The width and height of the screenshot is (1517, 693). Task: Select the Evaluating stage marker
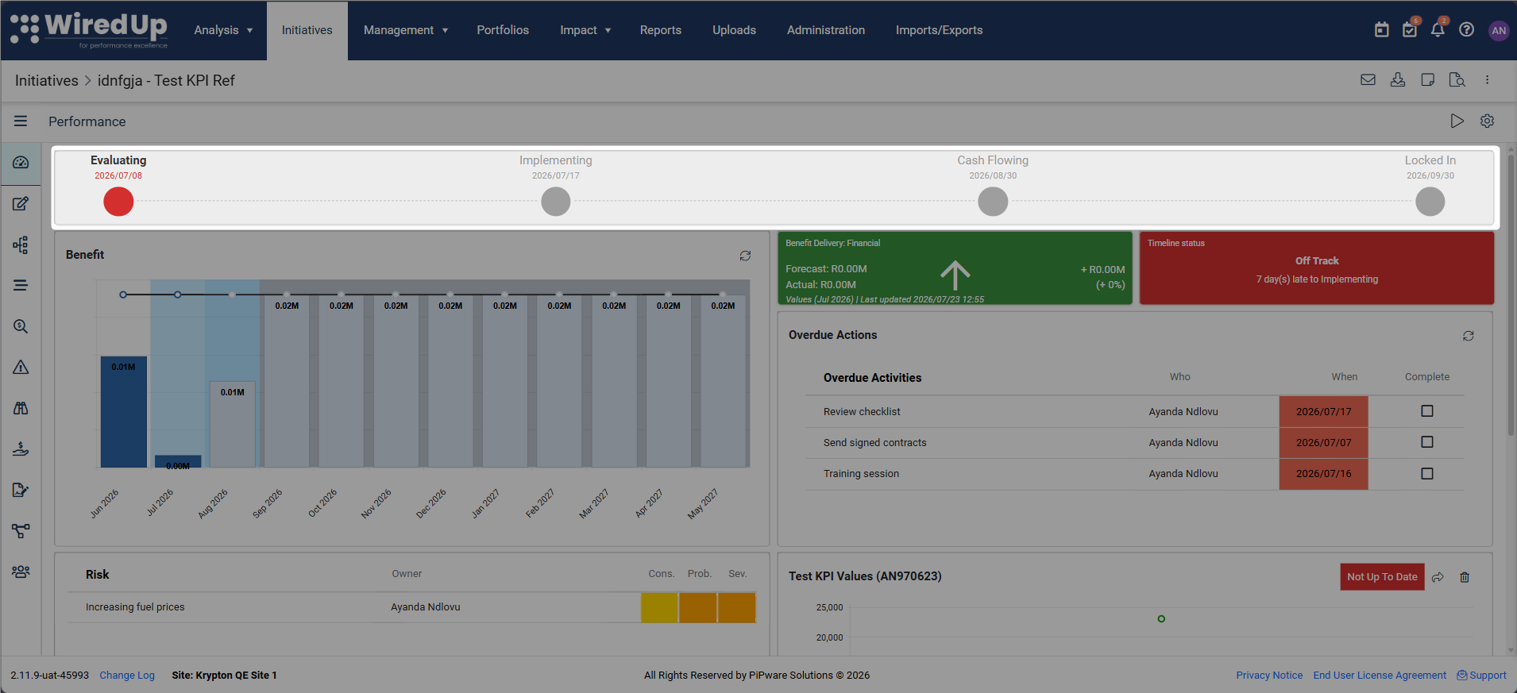(x=118, y=202)
